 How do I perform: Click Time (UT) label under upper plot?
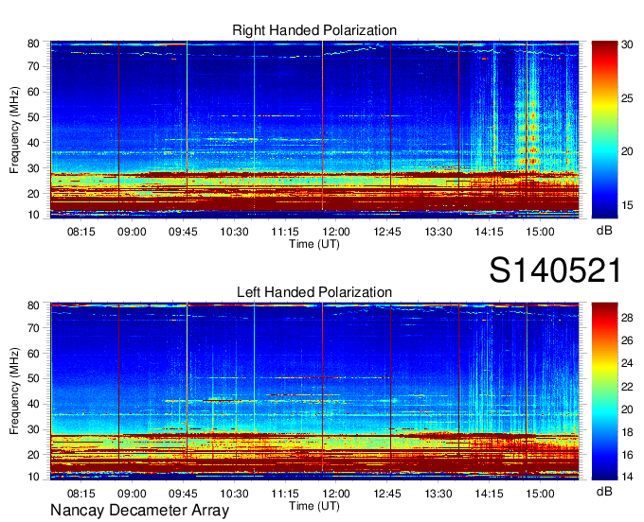[314, 244]
